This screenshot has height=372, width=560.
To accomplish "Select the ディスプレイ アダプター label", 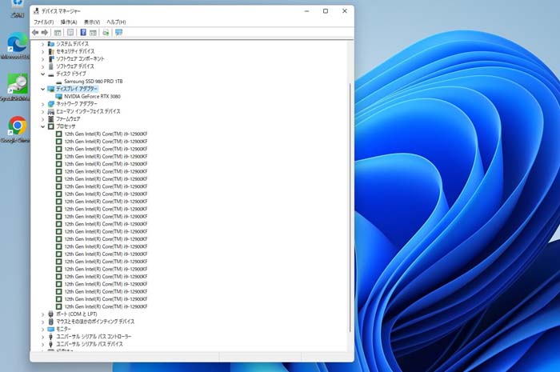I will (77, 89).
